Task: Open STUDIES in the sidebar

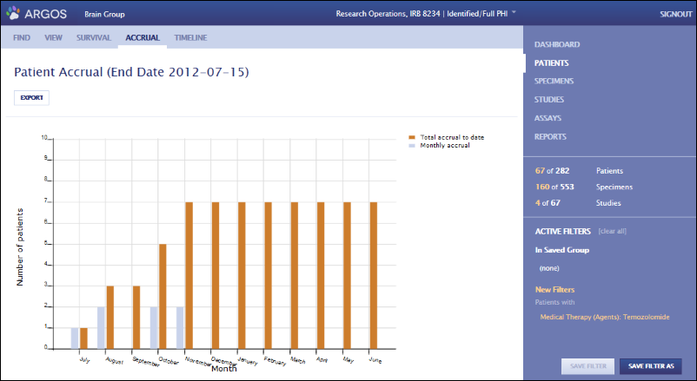Action: point(549,100)
